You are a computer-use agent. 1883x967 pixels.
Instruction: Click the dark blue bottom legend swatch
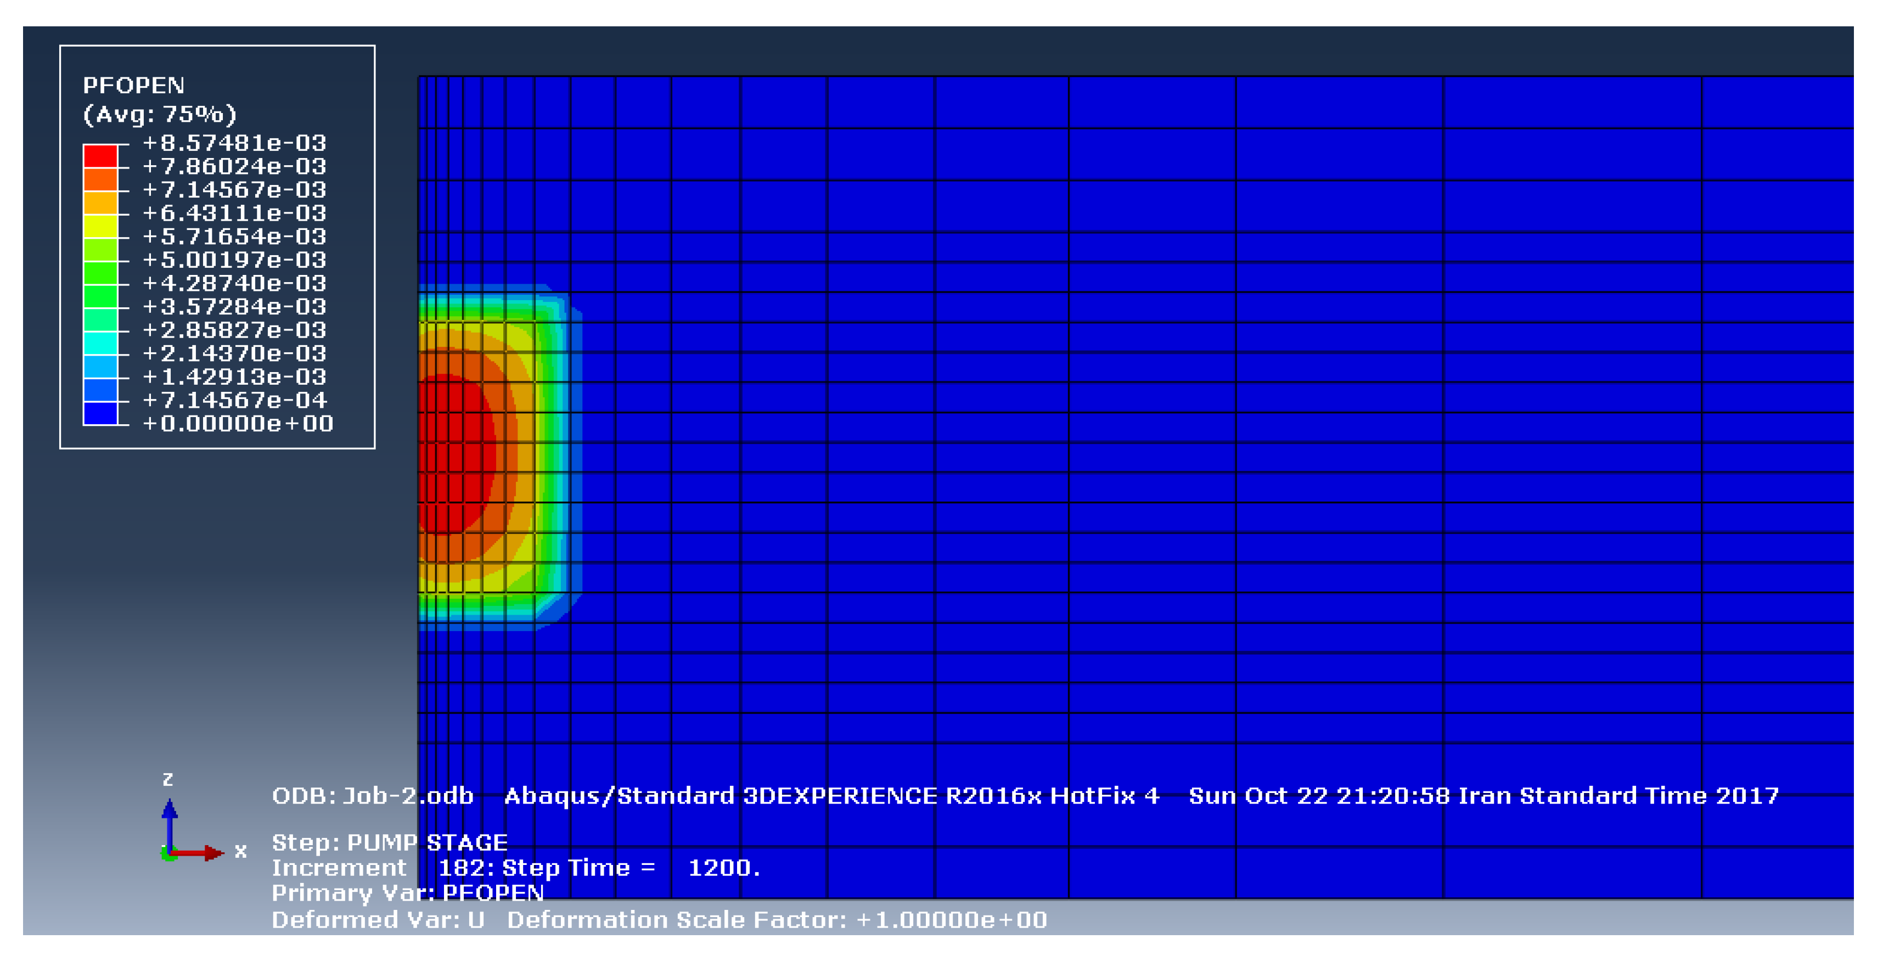[x=100, y=413]
